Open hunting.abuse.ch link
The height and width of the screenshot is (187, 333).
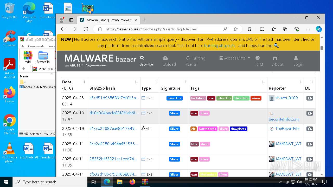tap(219, 45)
